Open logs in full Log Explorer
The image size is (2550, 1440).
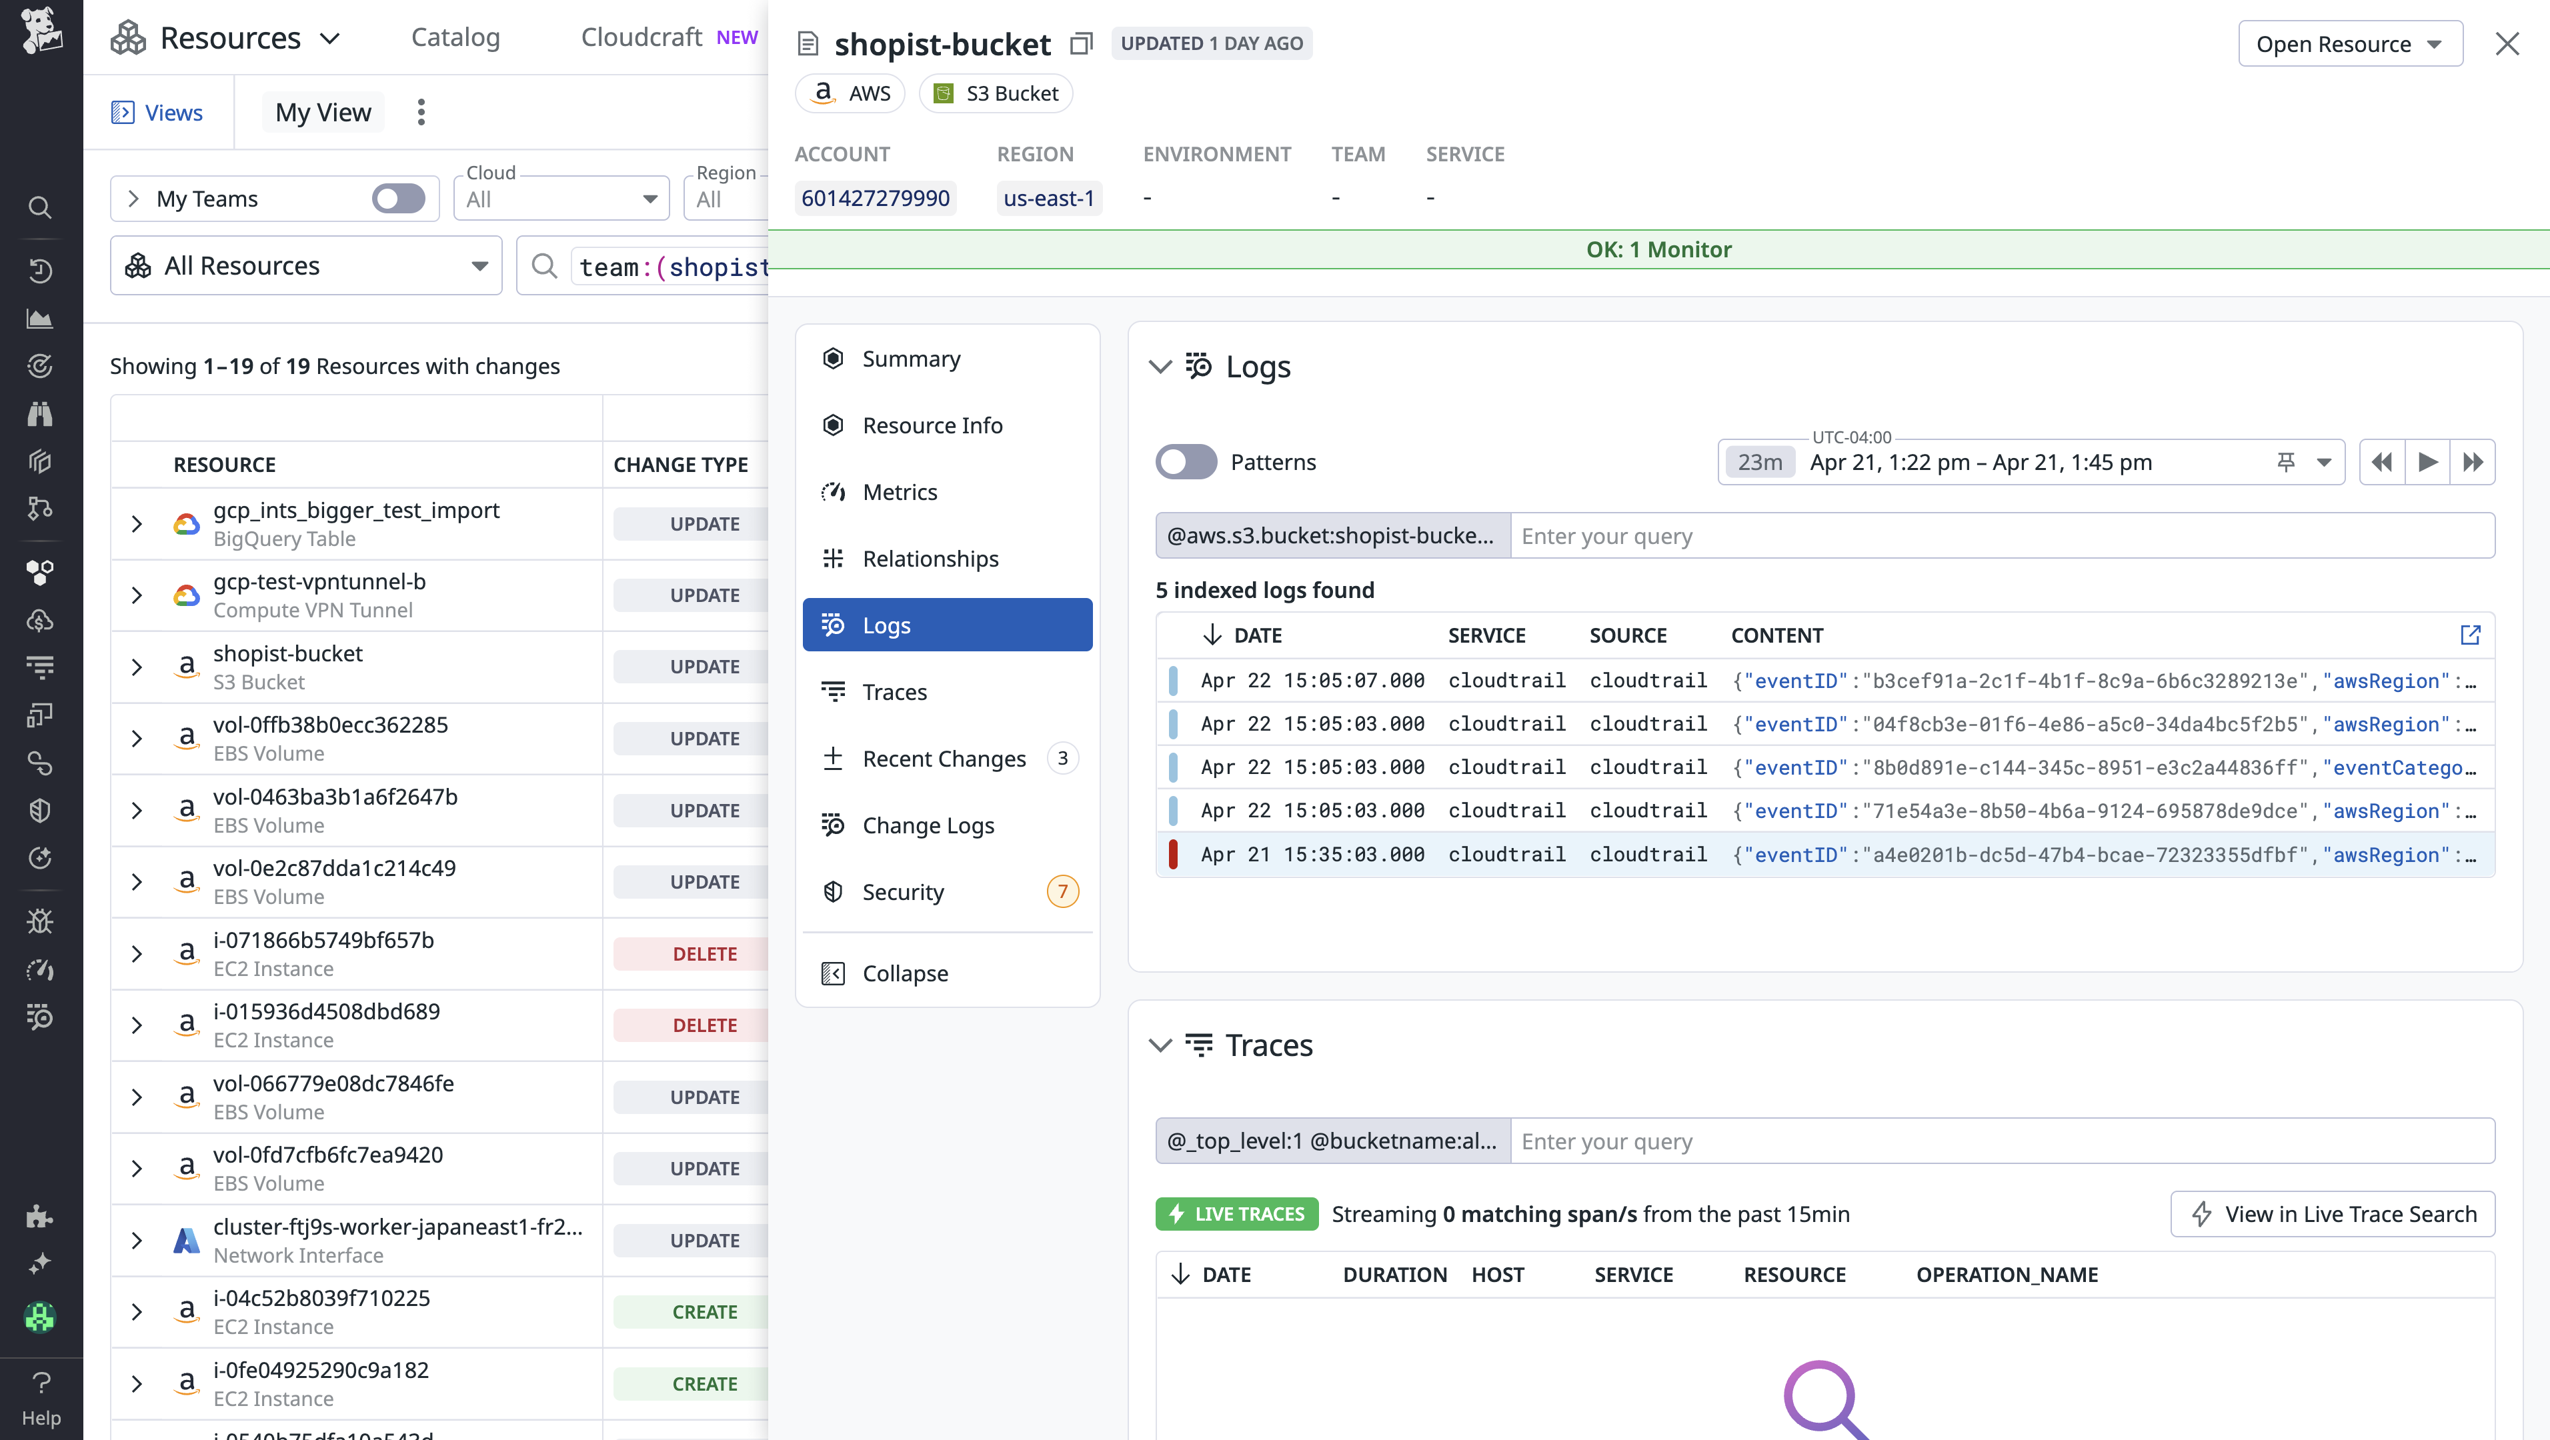[x=2470, y=635]
